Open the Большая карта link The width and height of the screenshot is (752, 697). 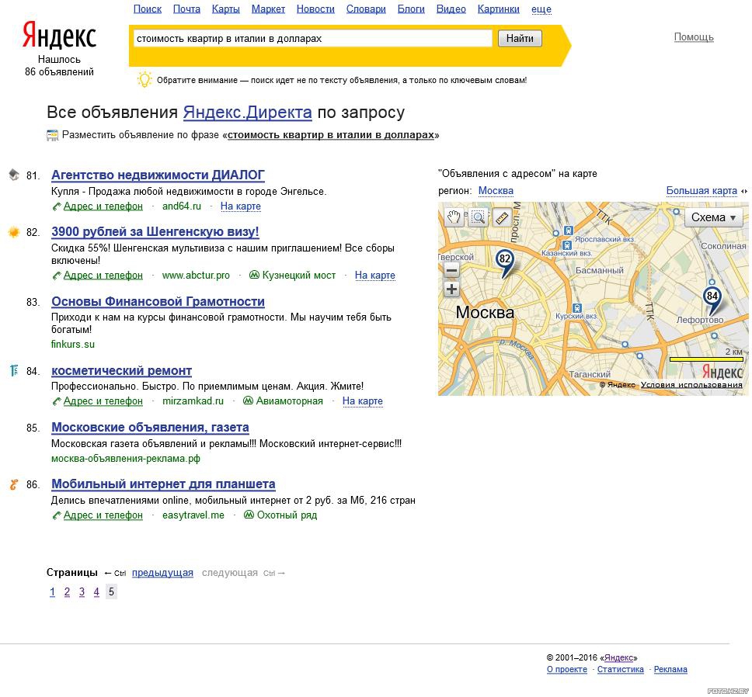pos(702,191)
